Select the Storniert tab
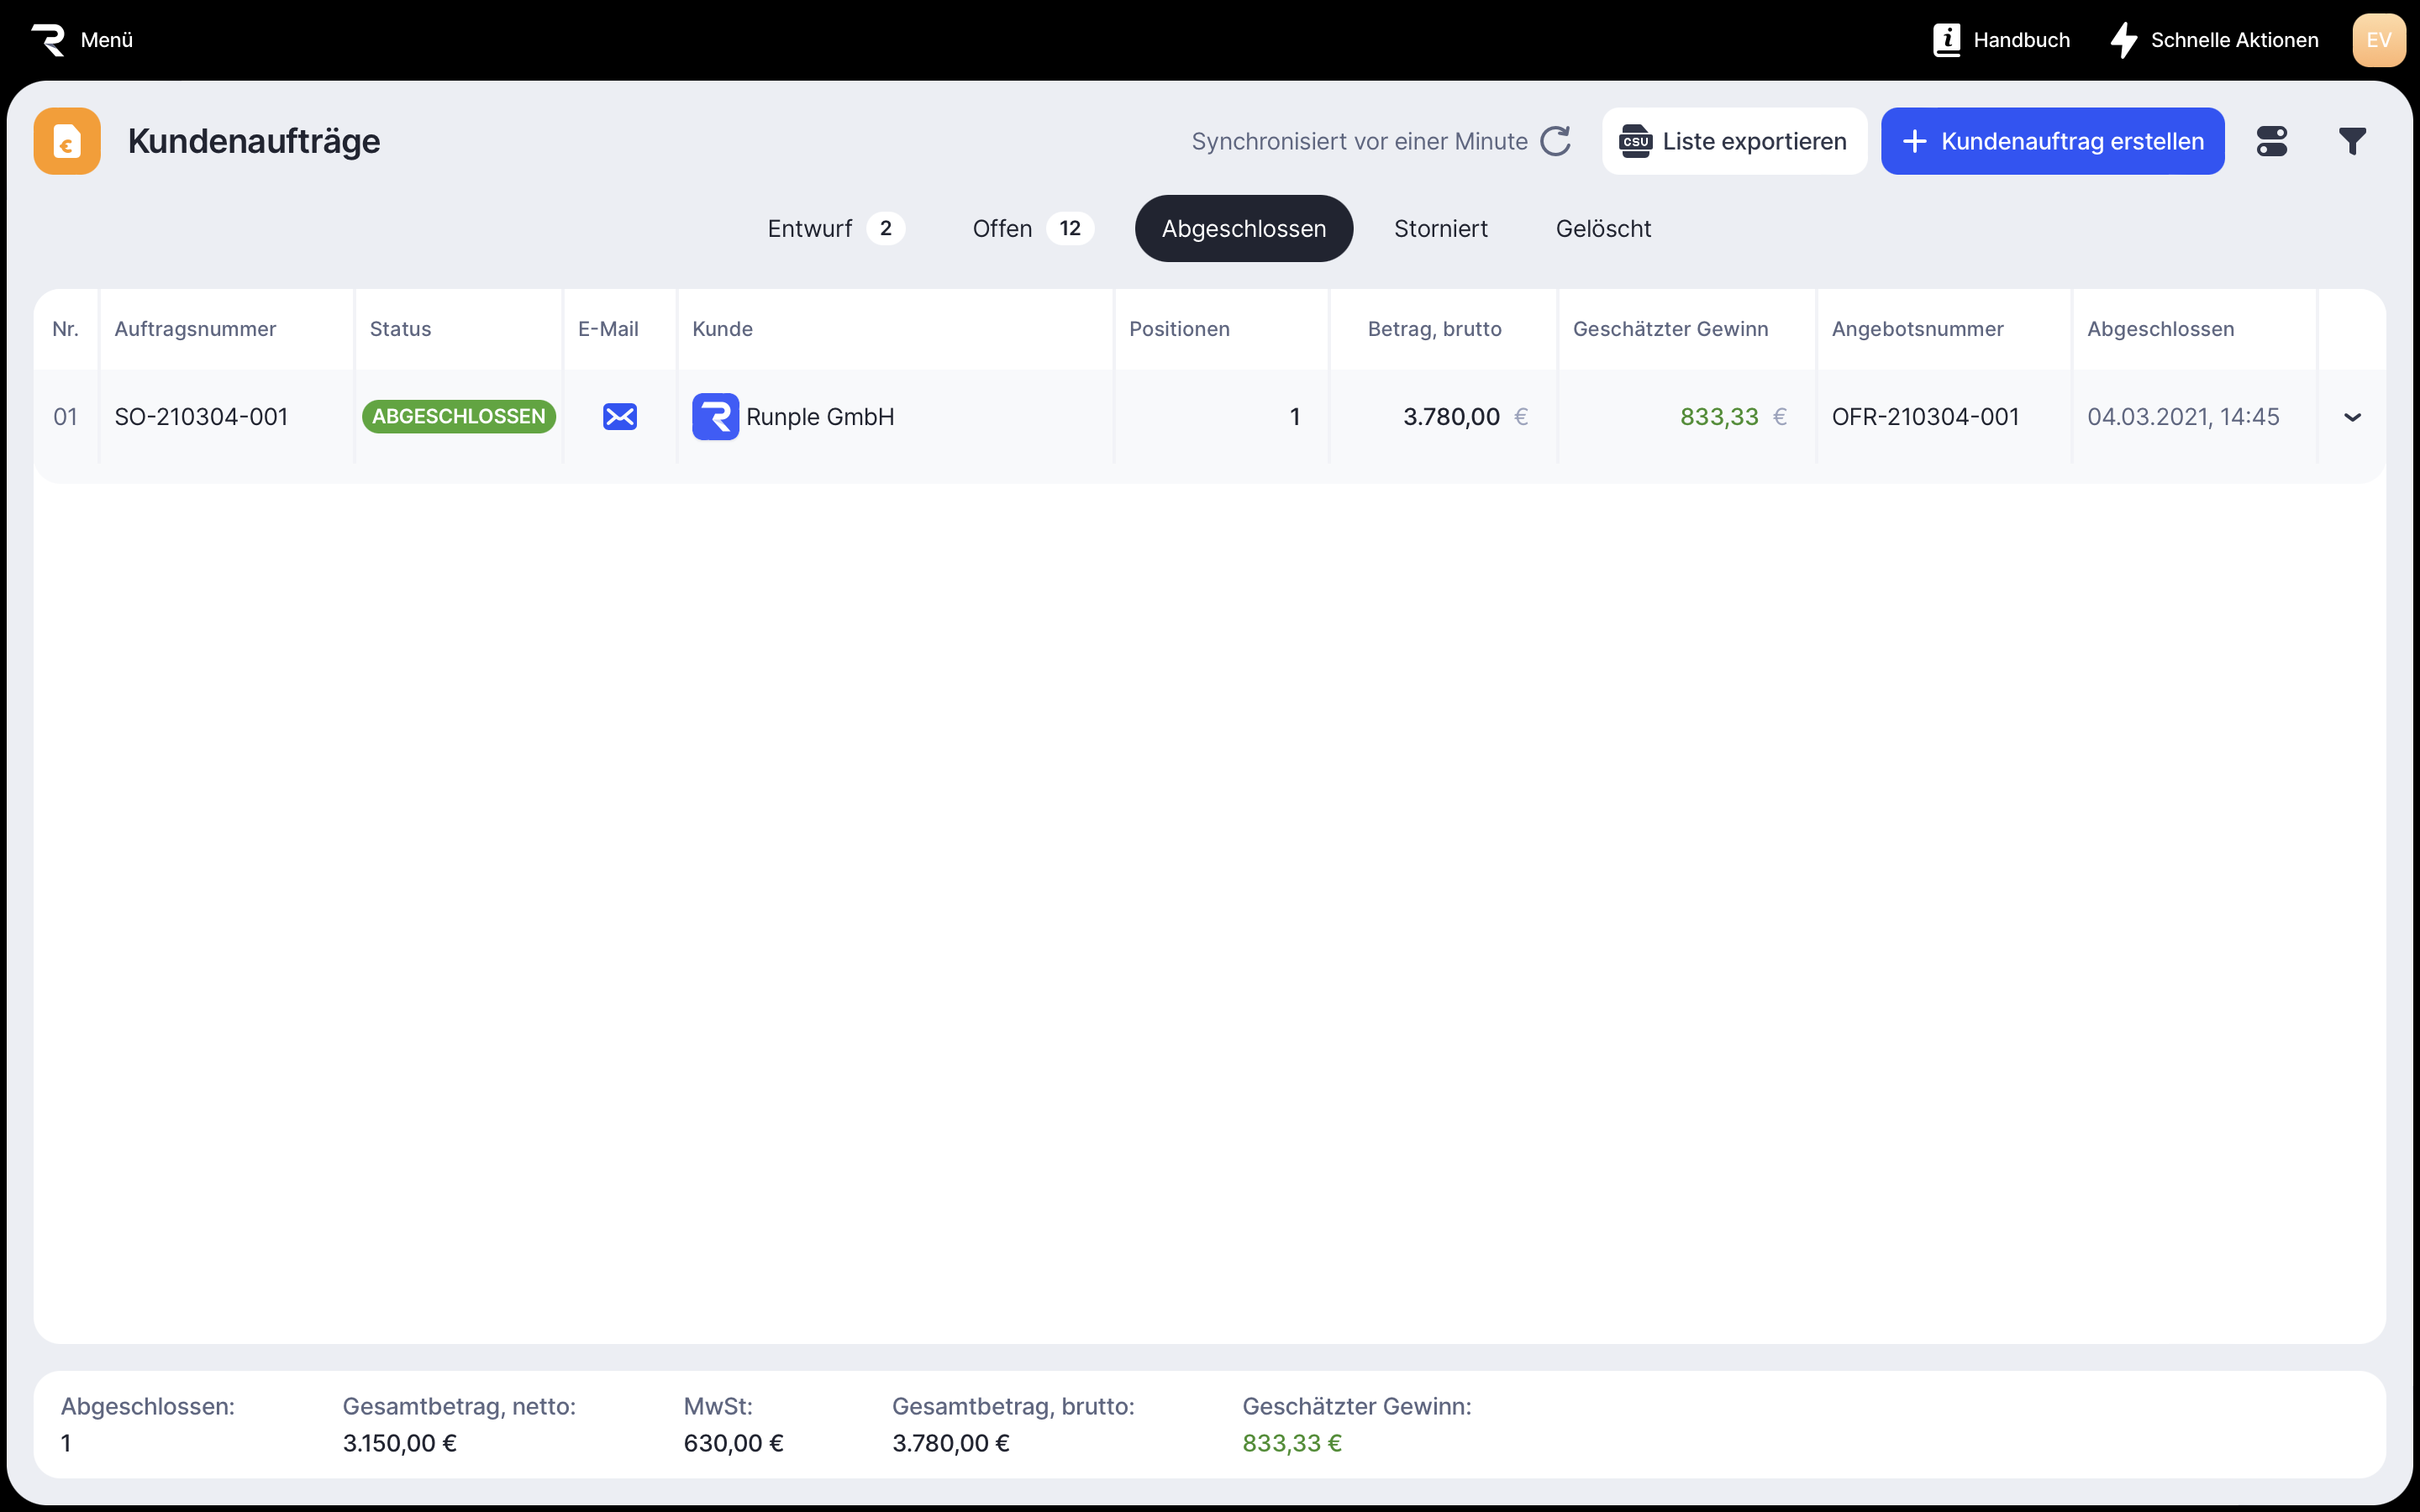Screen dimensions: 2420x1512 (1440, 229)
